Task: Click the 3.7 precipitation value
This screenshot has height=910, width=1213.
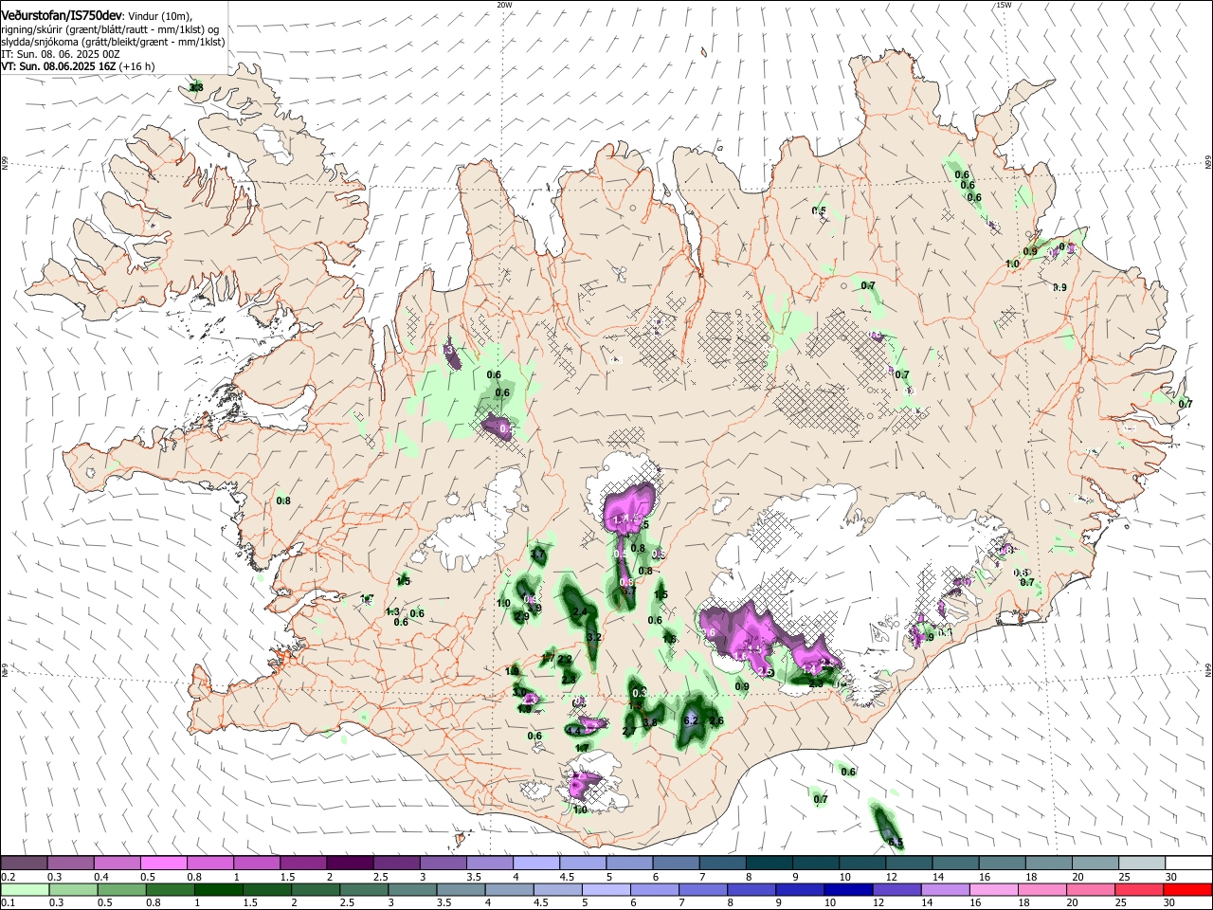Action: tap(537, 555)
